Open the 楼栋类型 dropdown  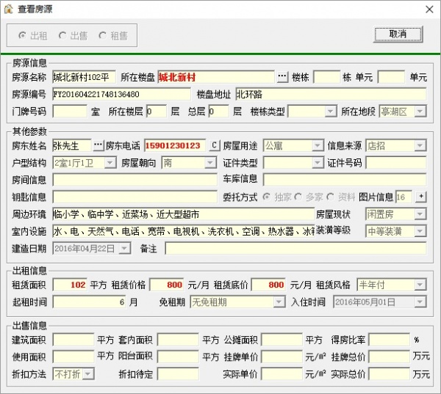coord(330,112)
